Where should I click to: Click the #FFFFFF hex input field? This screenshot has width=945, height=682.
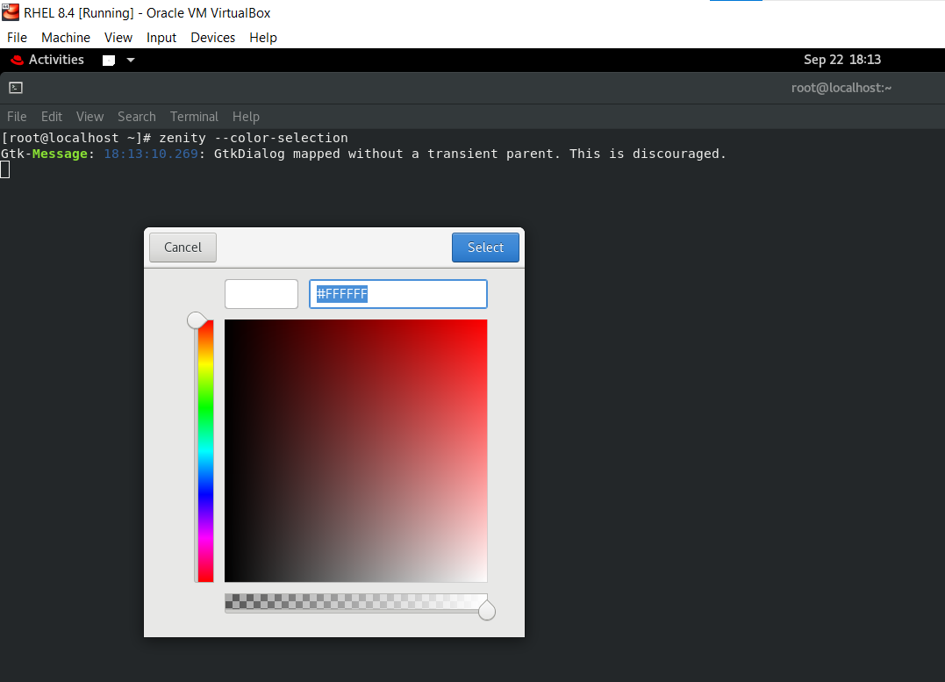tap(397, 293)
